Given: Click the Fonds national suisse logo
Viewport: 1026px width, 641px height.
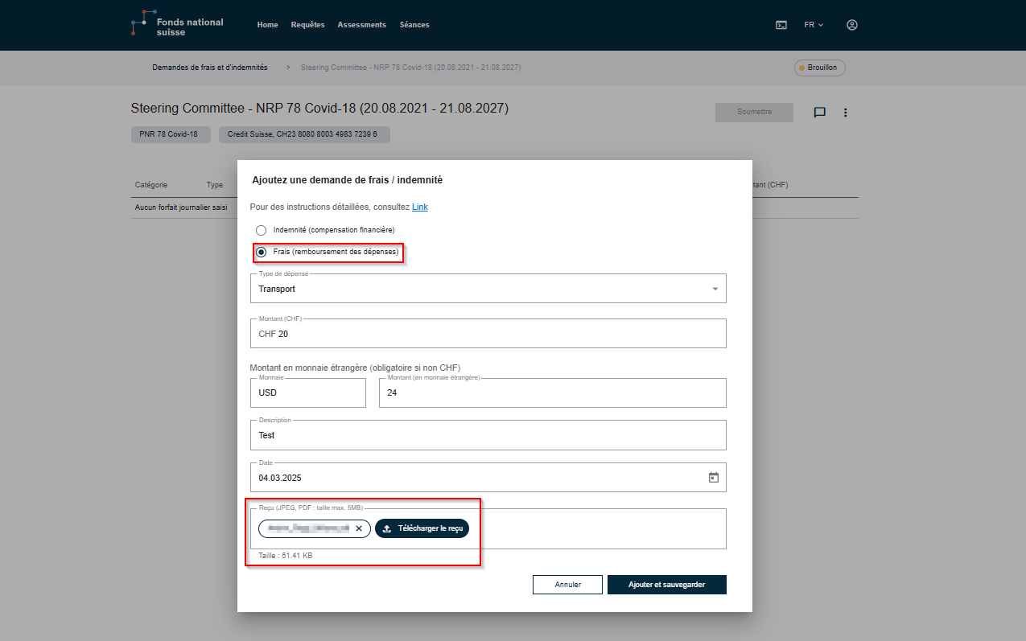Looking at the screenshot, I should click(x=178, y=25).
